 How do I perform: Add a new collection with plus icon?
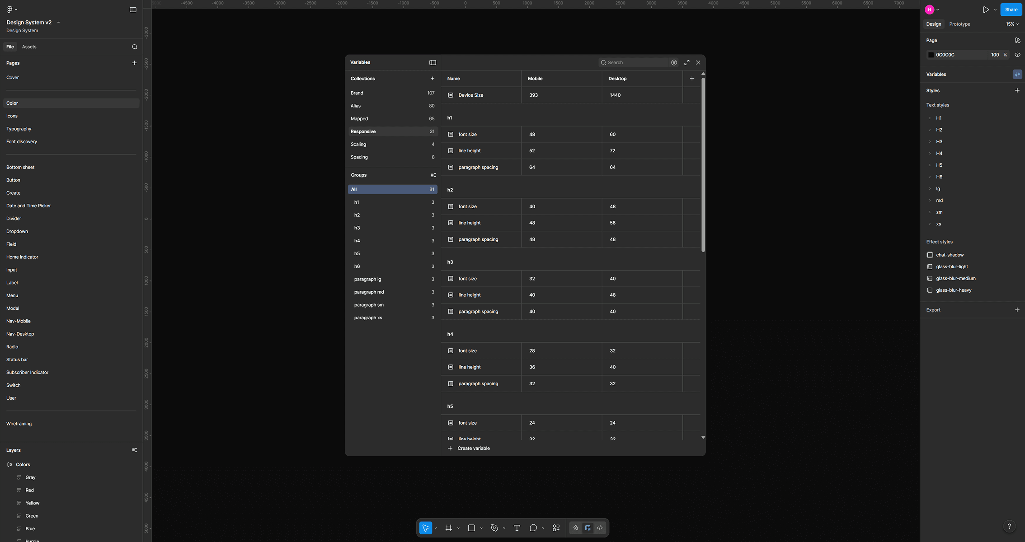pos(432,79)
